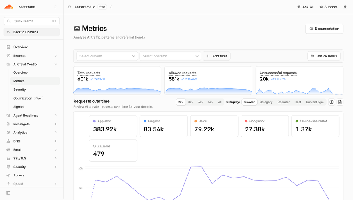353x200 pixels.
Task: Open Overview under AI Crawl Control
Action: (x=20, y=73)
